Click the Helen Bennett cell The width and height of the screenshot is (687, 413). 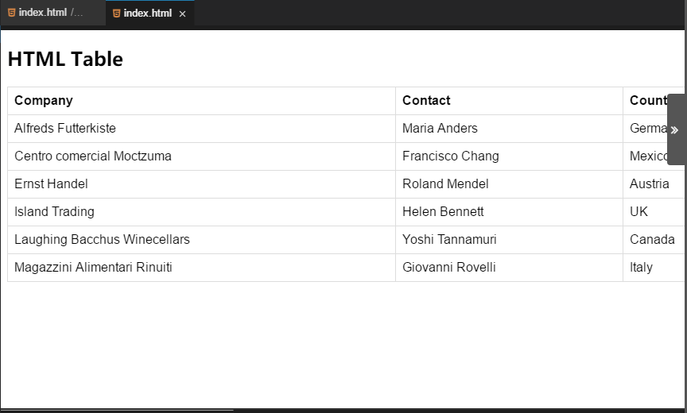509,212
